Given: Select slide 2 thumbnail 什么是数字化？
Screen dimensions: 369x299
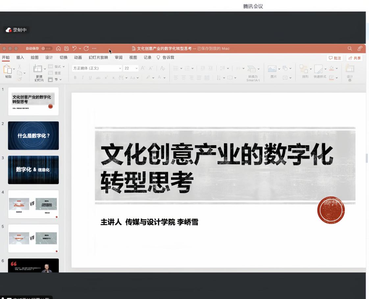Looking at the screenshot, I should pos(33,136).
